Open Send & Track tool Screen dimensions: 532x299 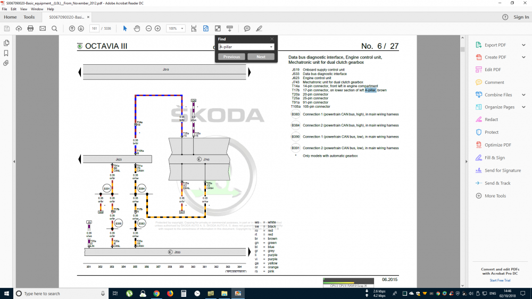tap(497, 183)
